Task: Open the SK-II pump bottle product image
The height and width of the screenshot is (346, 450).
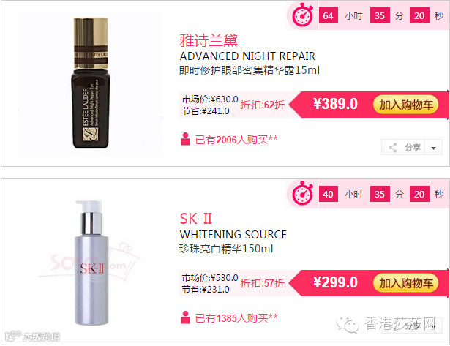Action: coord(91,263)
